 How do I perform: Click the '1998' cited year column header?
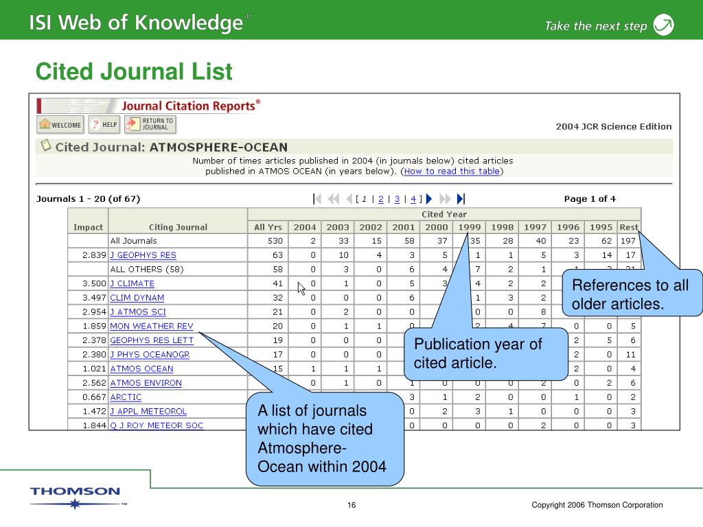coord(502,227)
